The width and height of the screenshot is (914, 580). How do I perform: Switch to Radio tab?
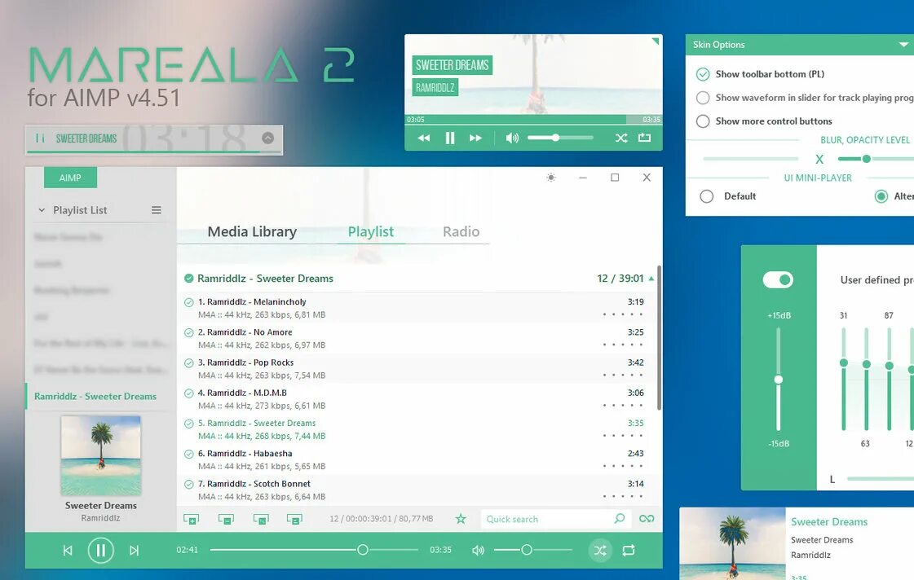click(461, 232)
